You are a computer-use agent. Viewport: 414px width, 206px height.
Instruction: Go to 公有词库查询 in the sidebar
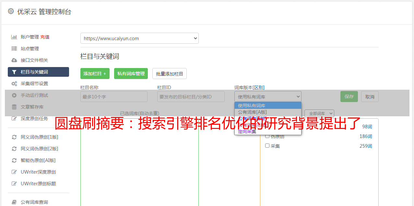pyautogui.click(x=34, y=202)
